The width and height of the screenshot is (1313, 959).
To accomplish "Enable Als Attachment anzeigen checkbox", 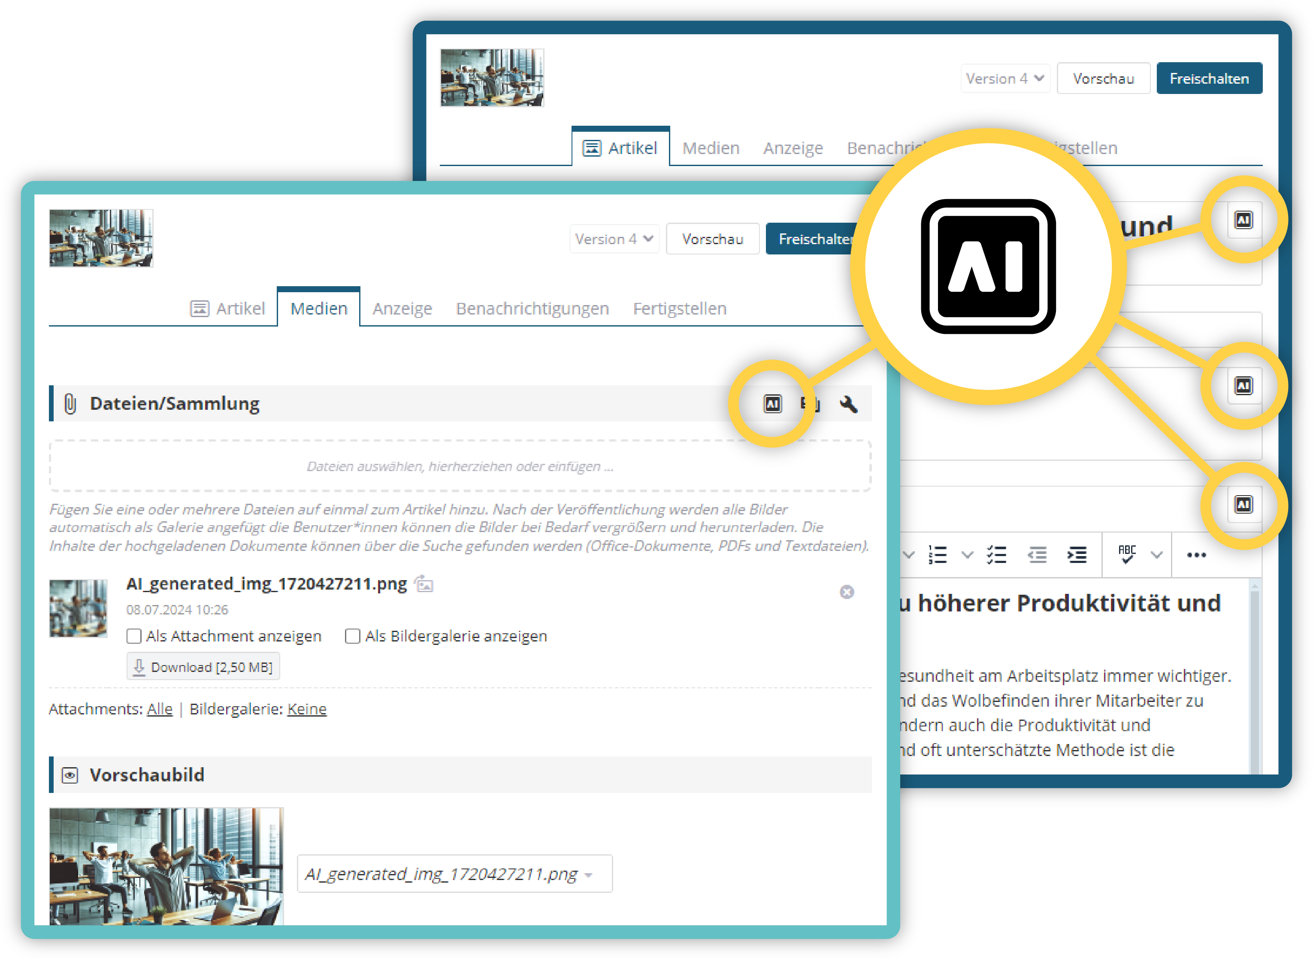I will click(x=134, y=636).
